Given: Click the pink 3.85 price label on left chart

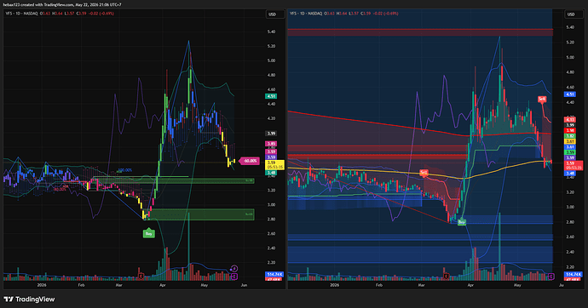Looking at the screenshot, I should point(271,144).
